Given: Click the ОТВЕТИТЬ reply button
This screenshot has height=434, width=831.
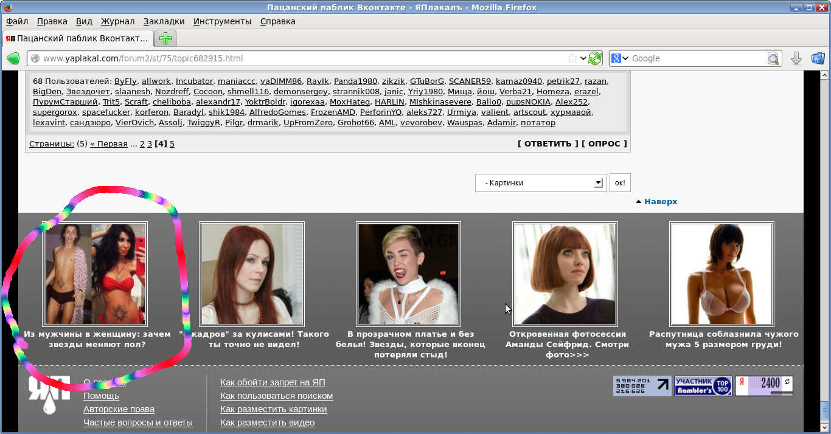Looking at the screenshot, I should pos(548,144).
